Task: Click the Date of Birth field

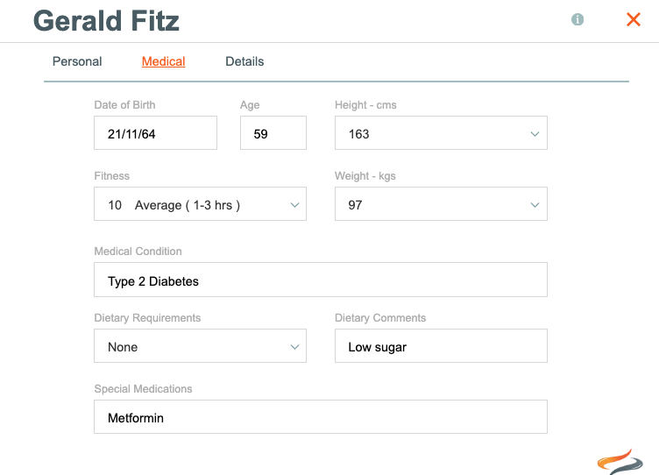Action: (155, 133)
